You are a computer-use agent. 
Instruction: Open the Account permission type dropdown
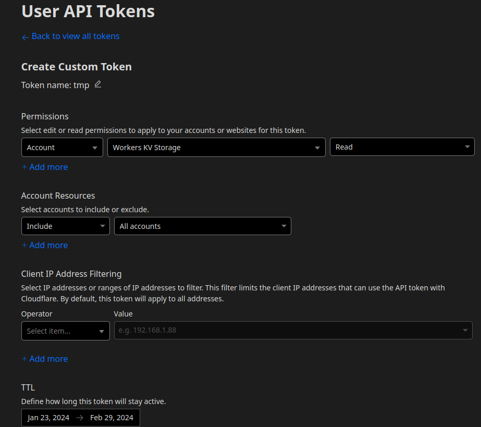pos(62,148)
